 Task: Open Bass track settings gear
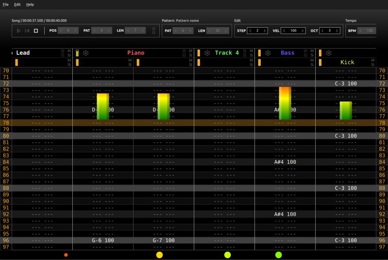pos(268,53)
